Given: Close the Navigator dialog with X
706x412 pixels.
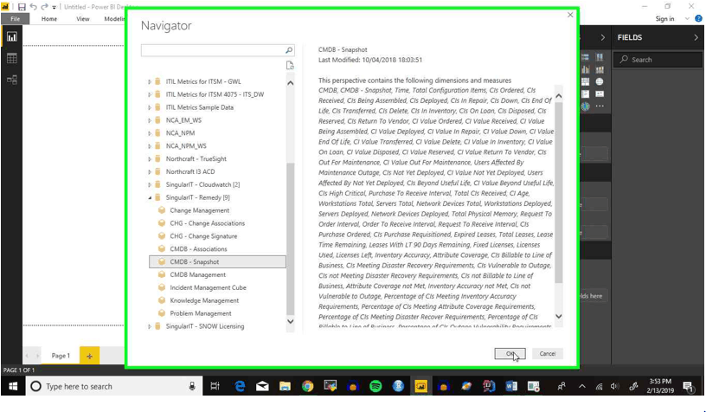Looking at the screenshot, I should (x=570, y=15).
